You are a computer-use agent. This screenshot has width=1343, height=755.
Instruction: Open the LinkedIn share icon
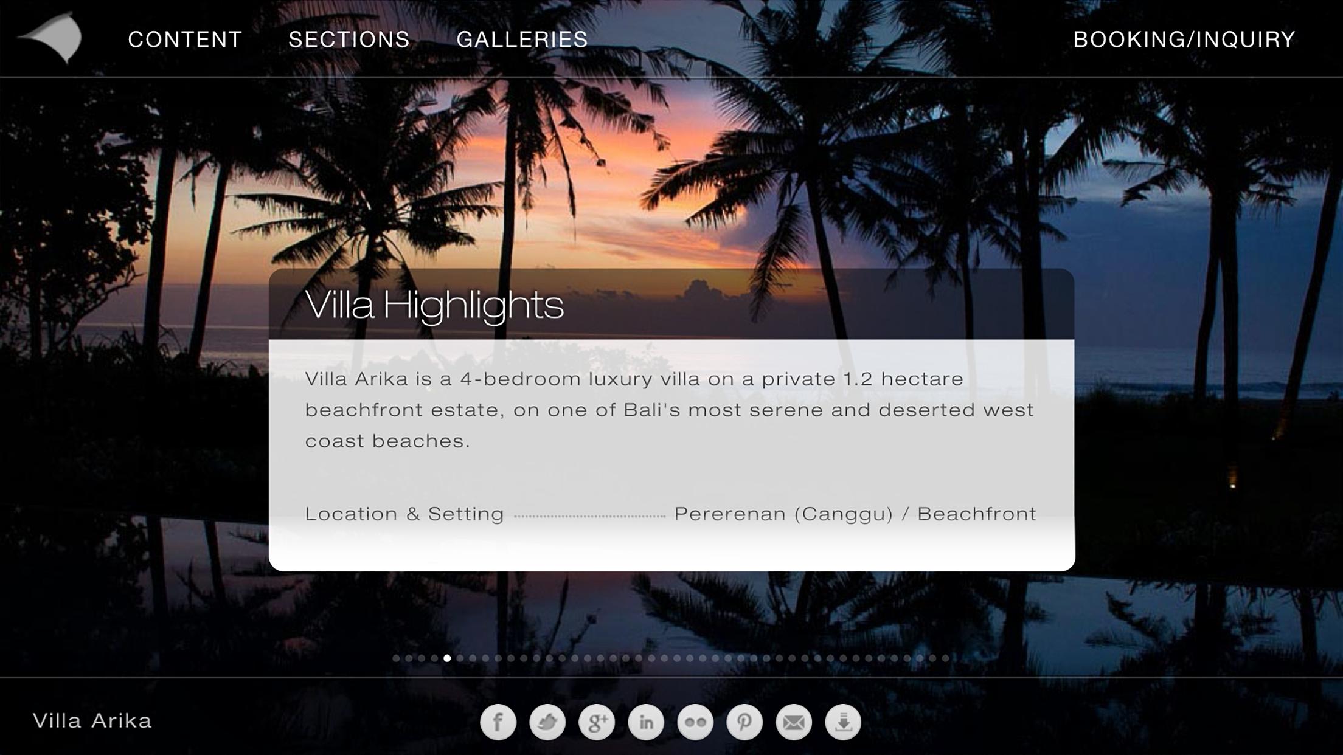pos(646,722)
